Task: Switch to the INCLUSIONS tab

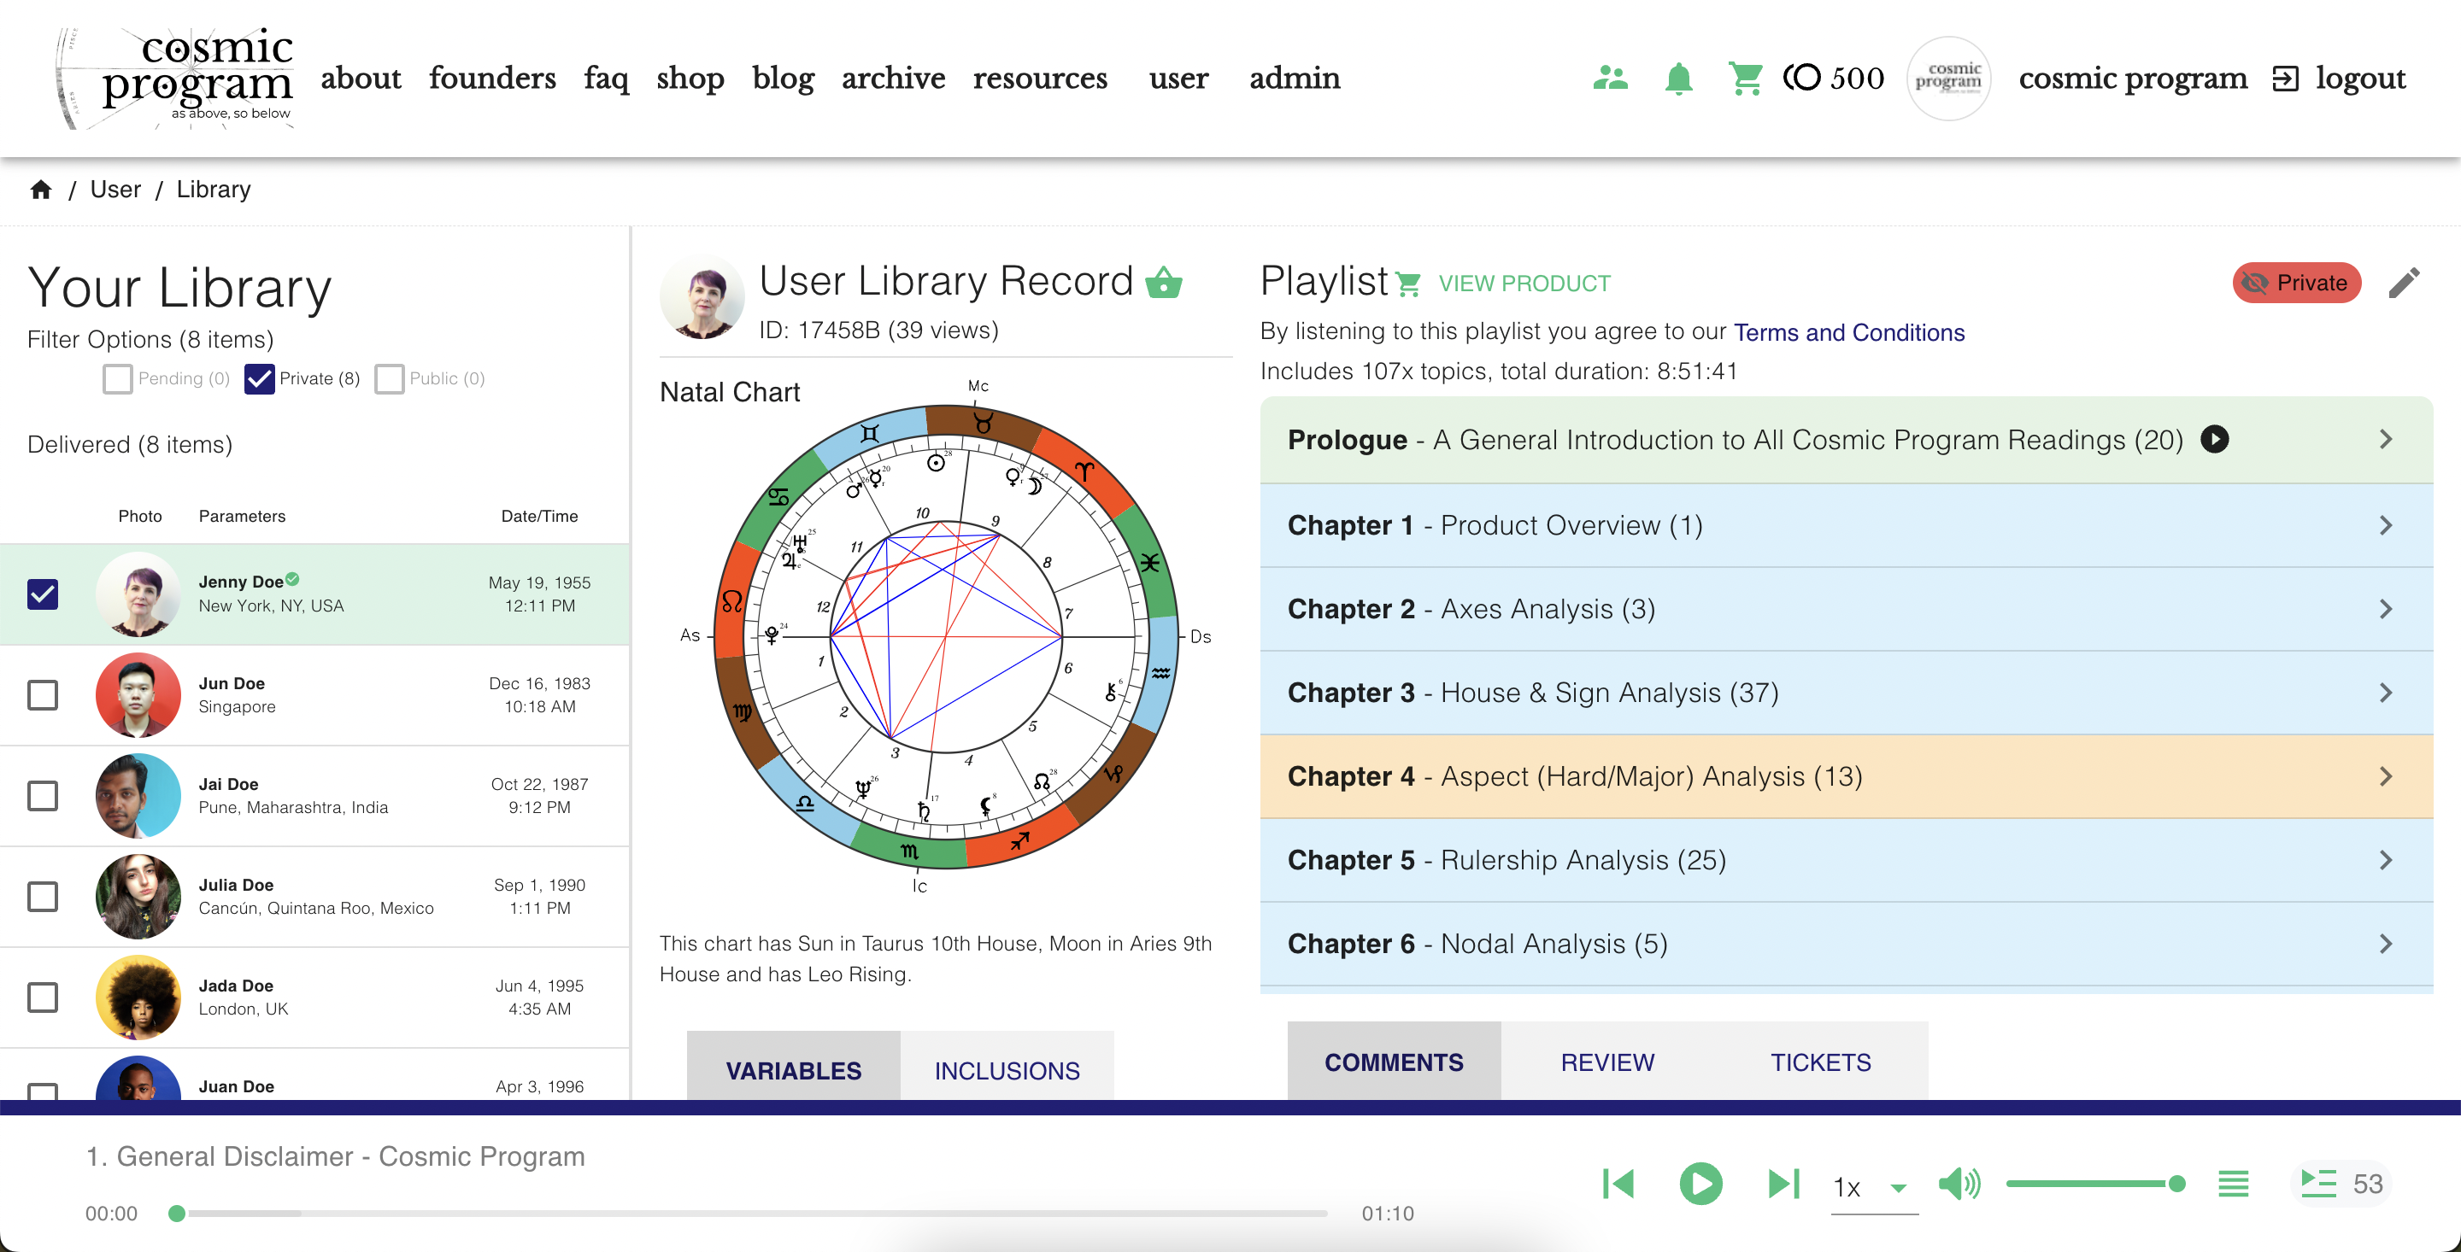Action: pyautogui.click(x=1006, y=1069)
